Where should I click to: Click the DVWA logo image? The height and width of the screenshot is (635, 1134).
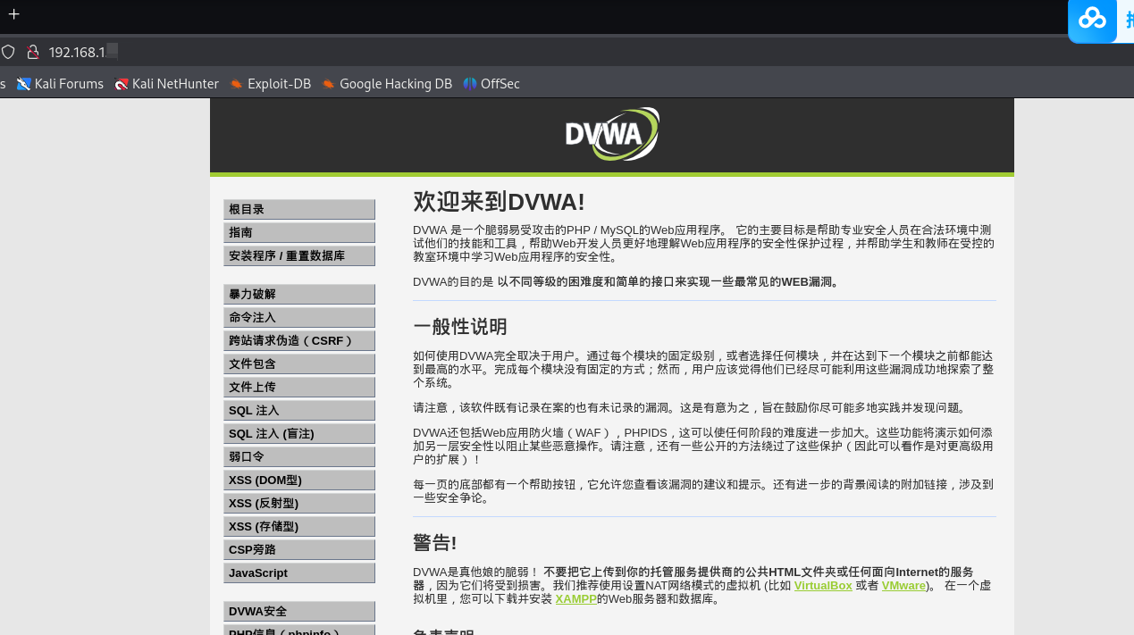(x=612, y=133)
